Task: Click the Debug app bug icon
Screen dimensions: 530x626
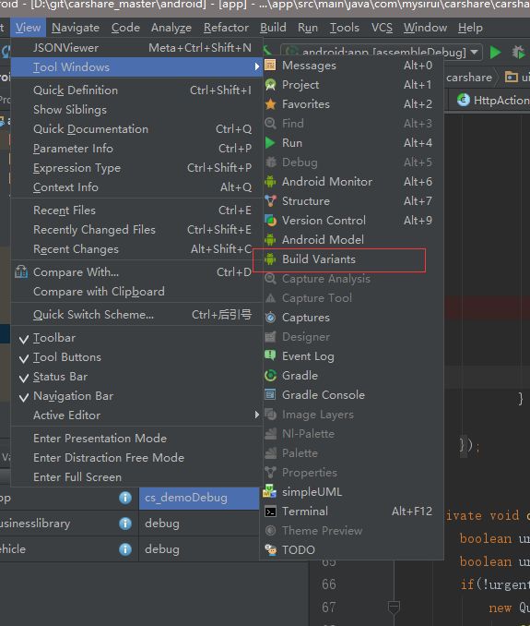Action: 518,53
